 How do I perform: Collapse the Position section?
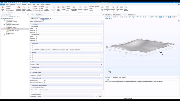(x=31, y=52)
